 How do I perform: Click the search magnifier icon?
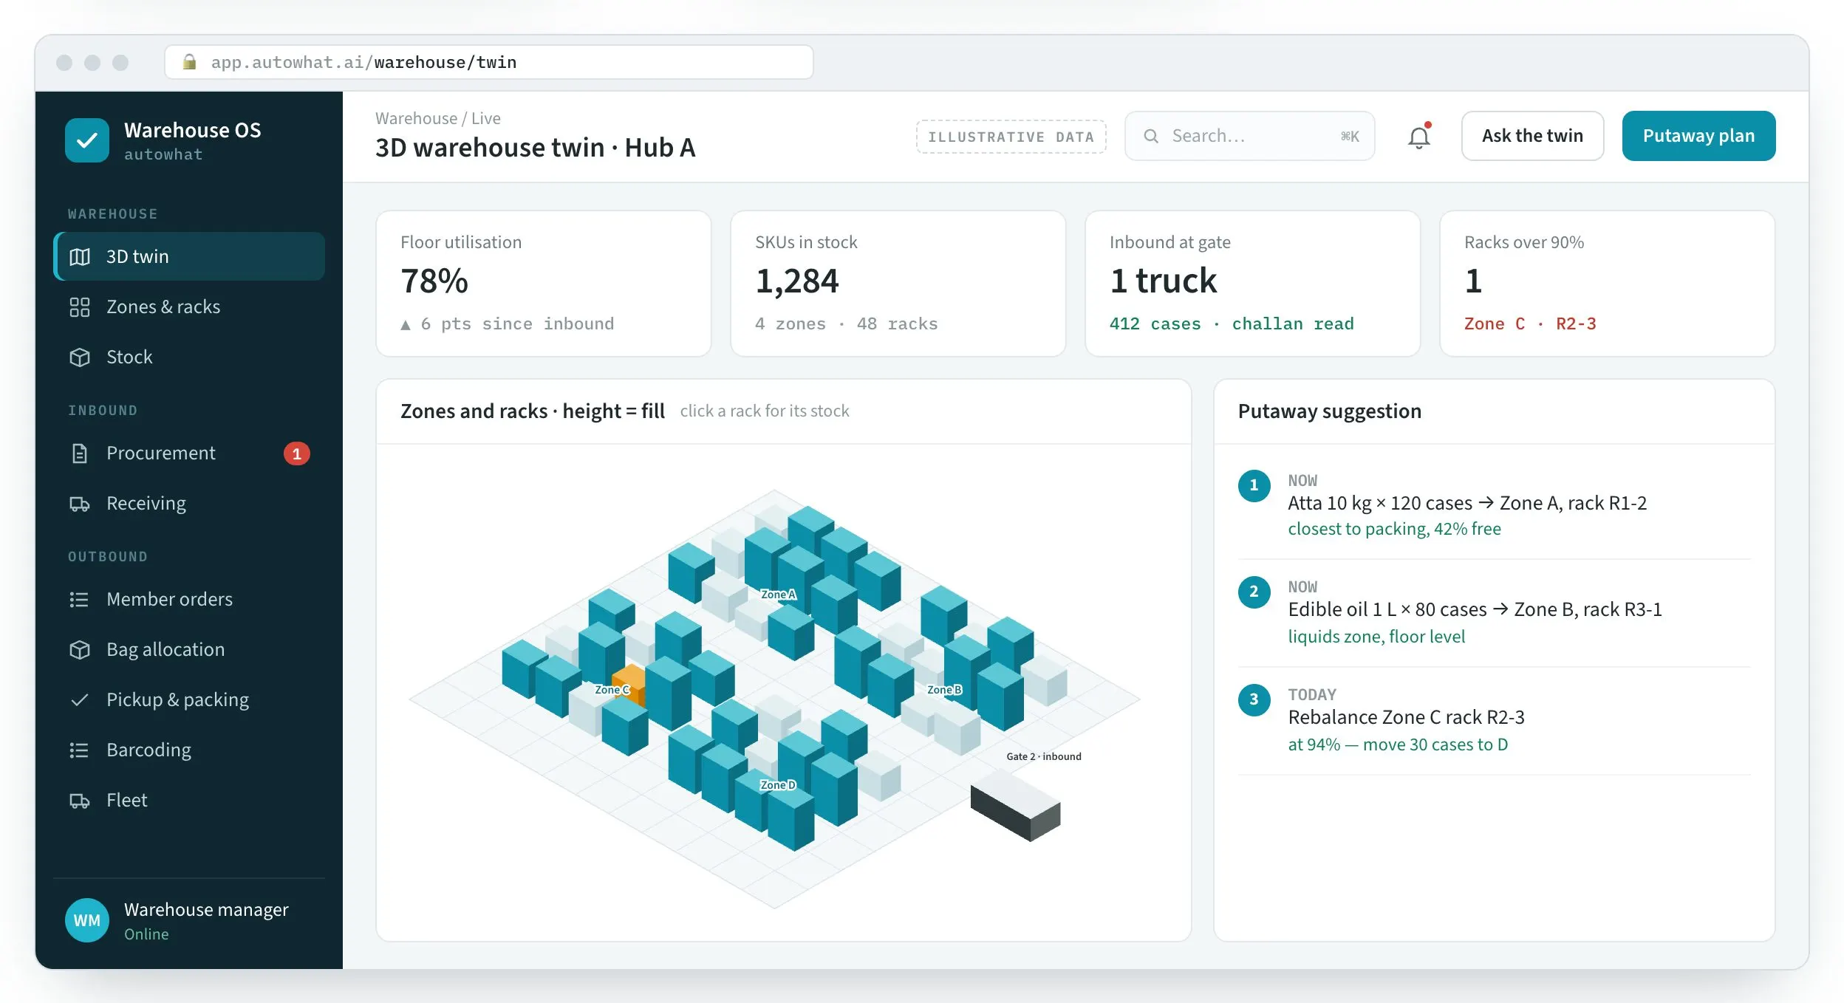click(x=1150, y=136)
